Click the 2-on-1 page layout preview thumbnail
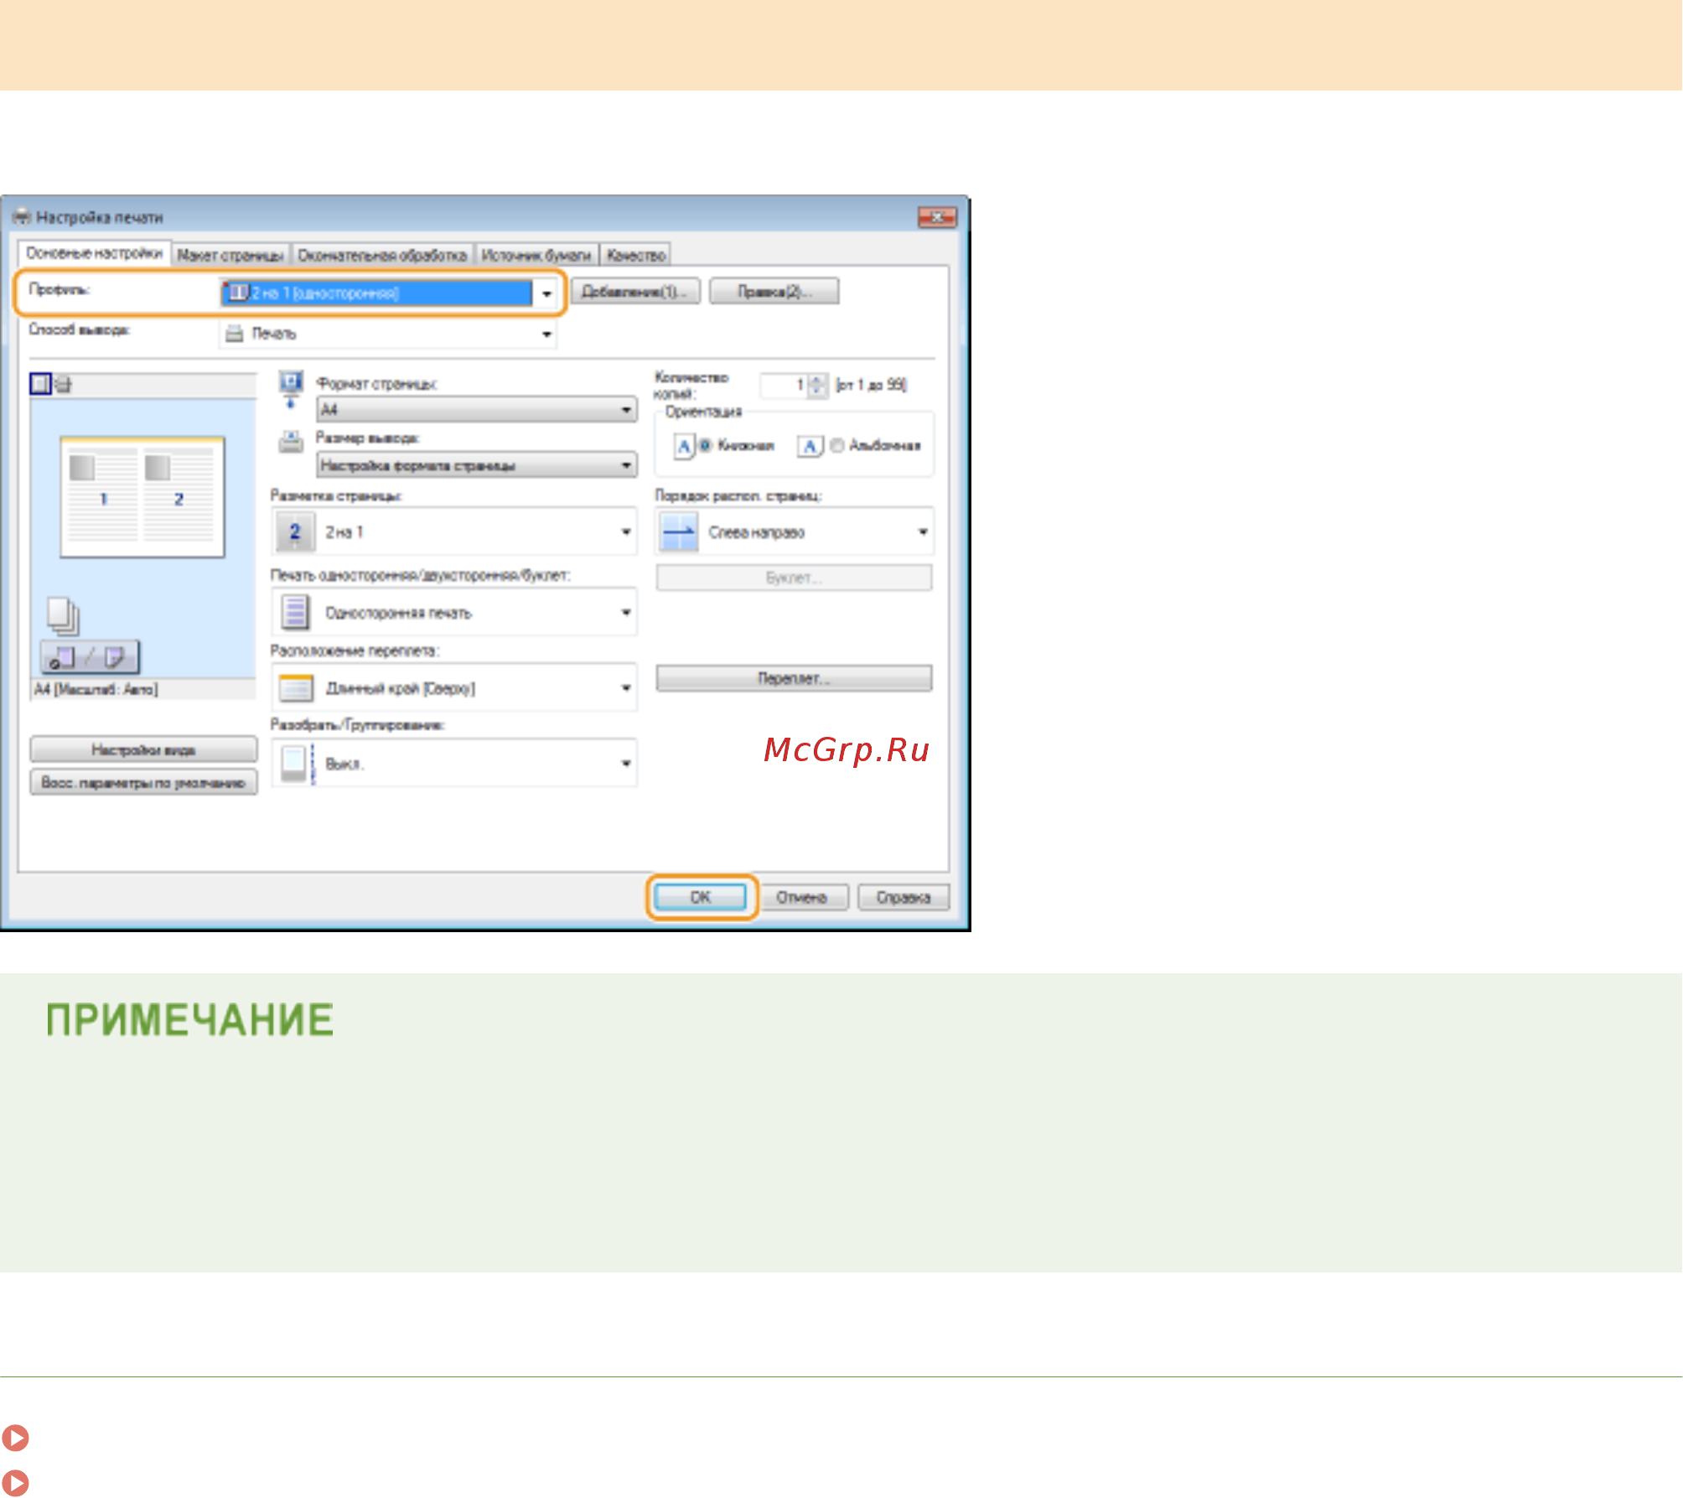The height and width of the screenshot is (1498, 1683). 142,497
